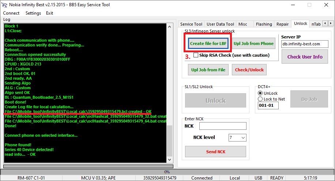Click Upl Job from File button
The image size is (335, 181).
(208, 70)
